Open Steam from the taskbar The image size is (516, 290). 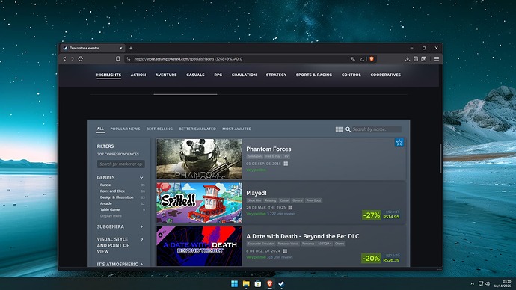[x=281, y=283]
